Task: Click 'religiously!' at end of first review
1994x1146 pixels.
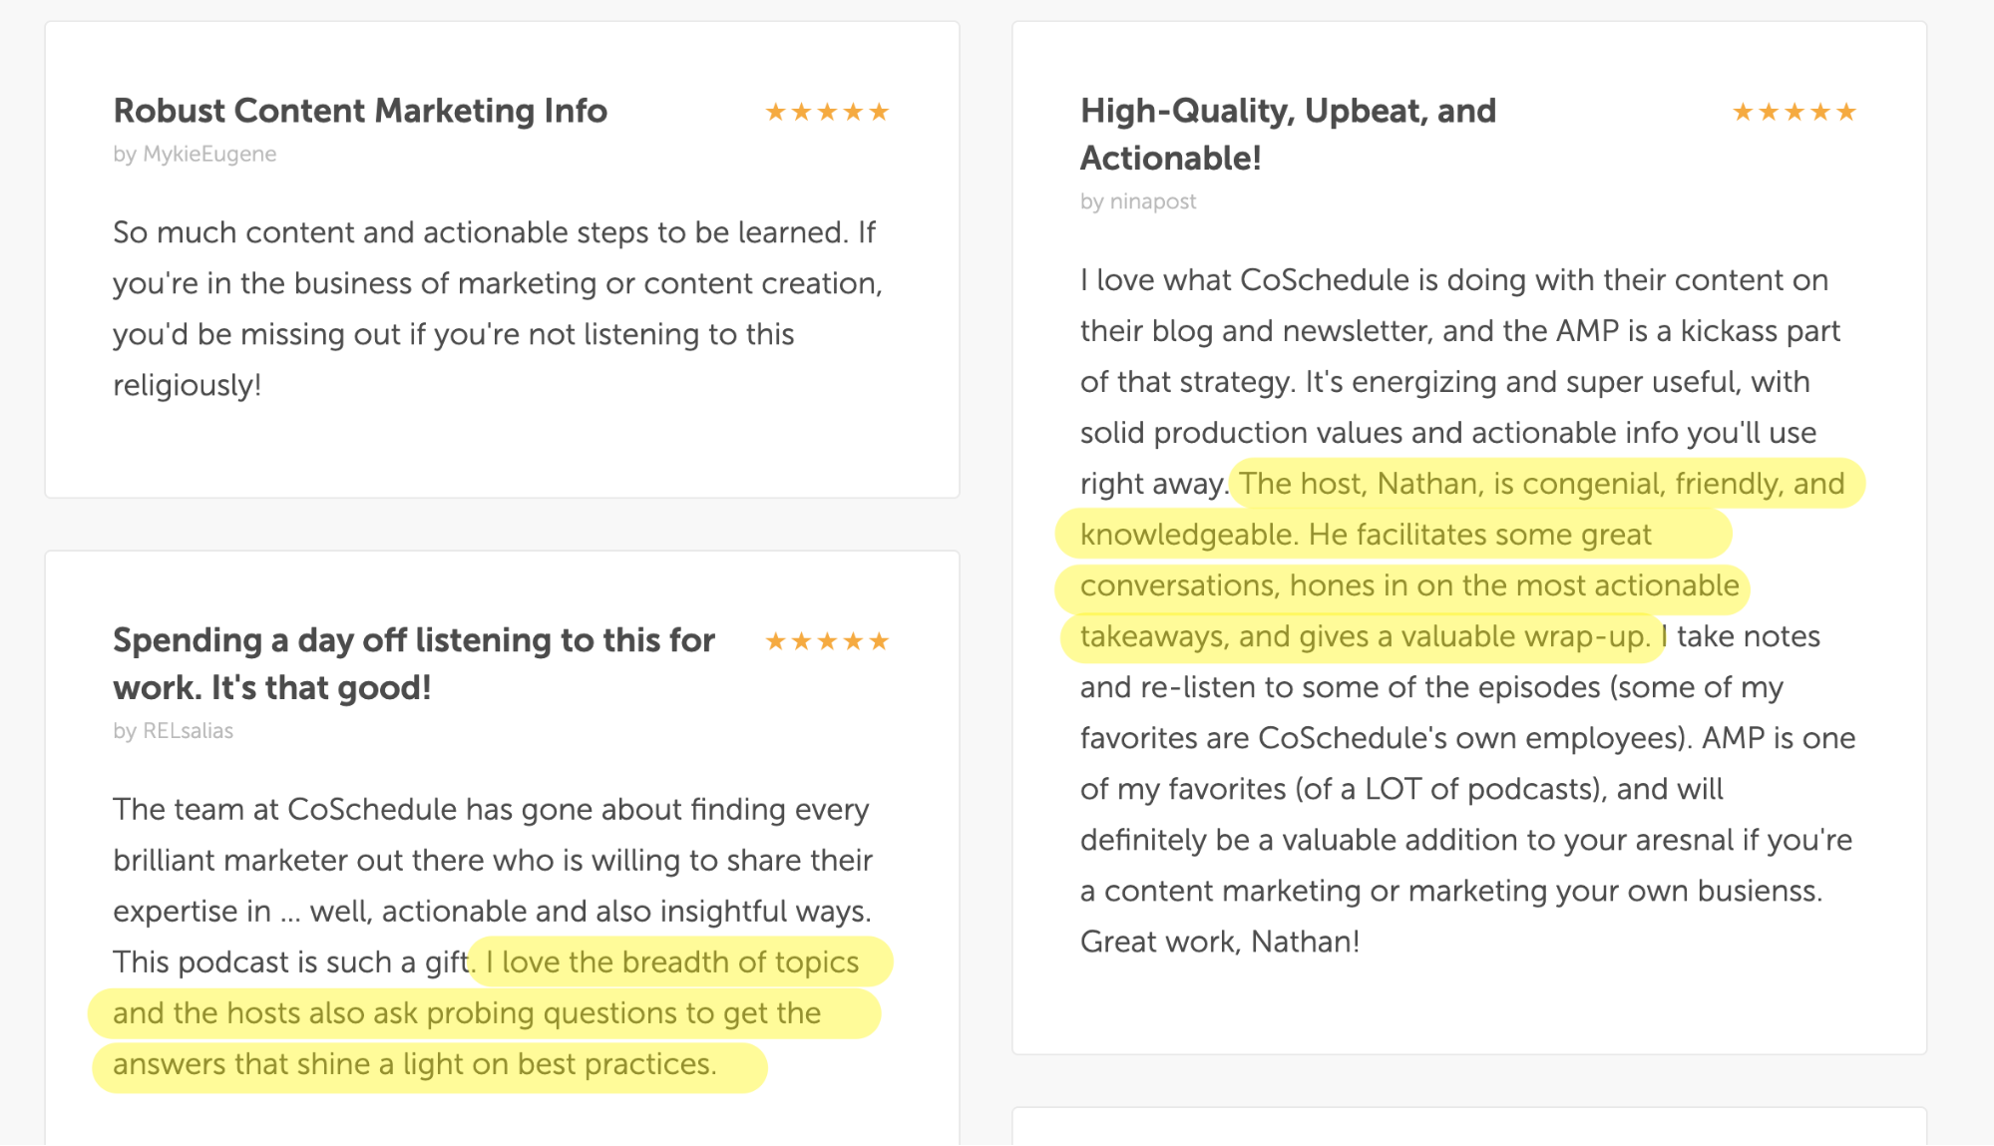Action: point(187,385)
